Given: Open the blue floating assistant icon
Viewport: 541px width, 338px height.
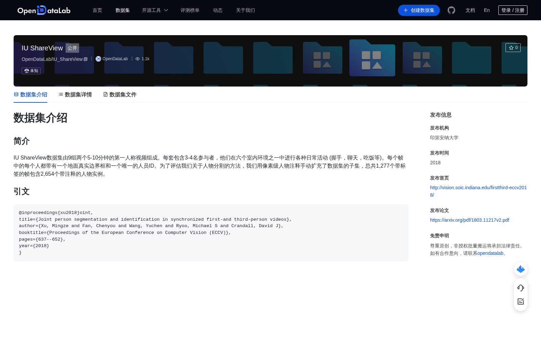Looking at the screenshot, I should 521,269.
